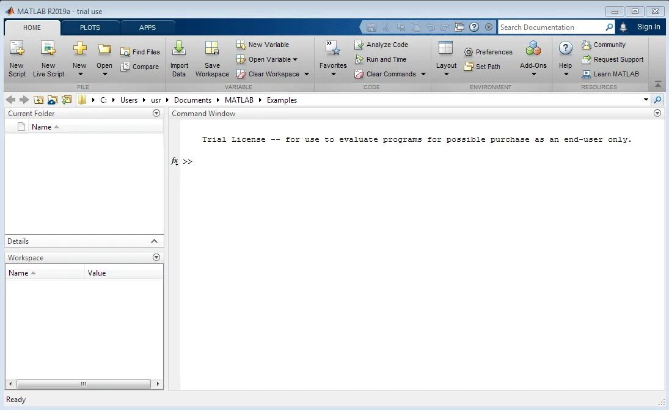This screenshot has width=669, height=410.
Task: Open the Current Folder panel actions menu
Action: (x=156, y=113)
